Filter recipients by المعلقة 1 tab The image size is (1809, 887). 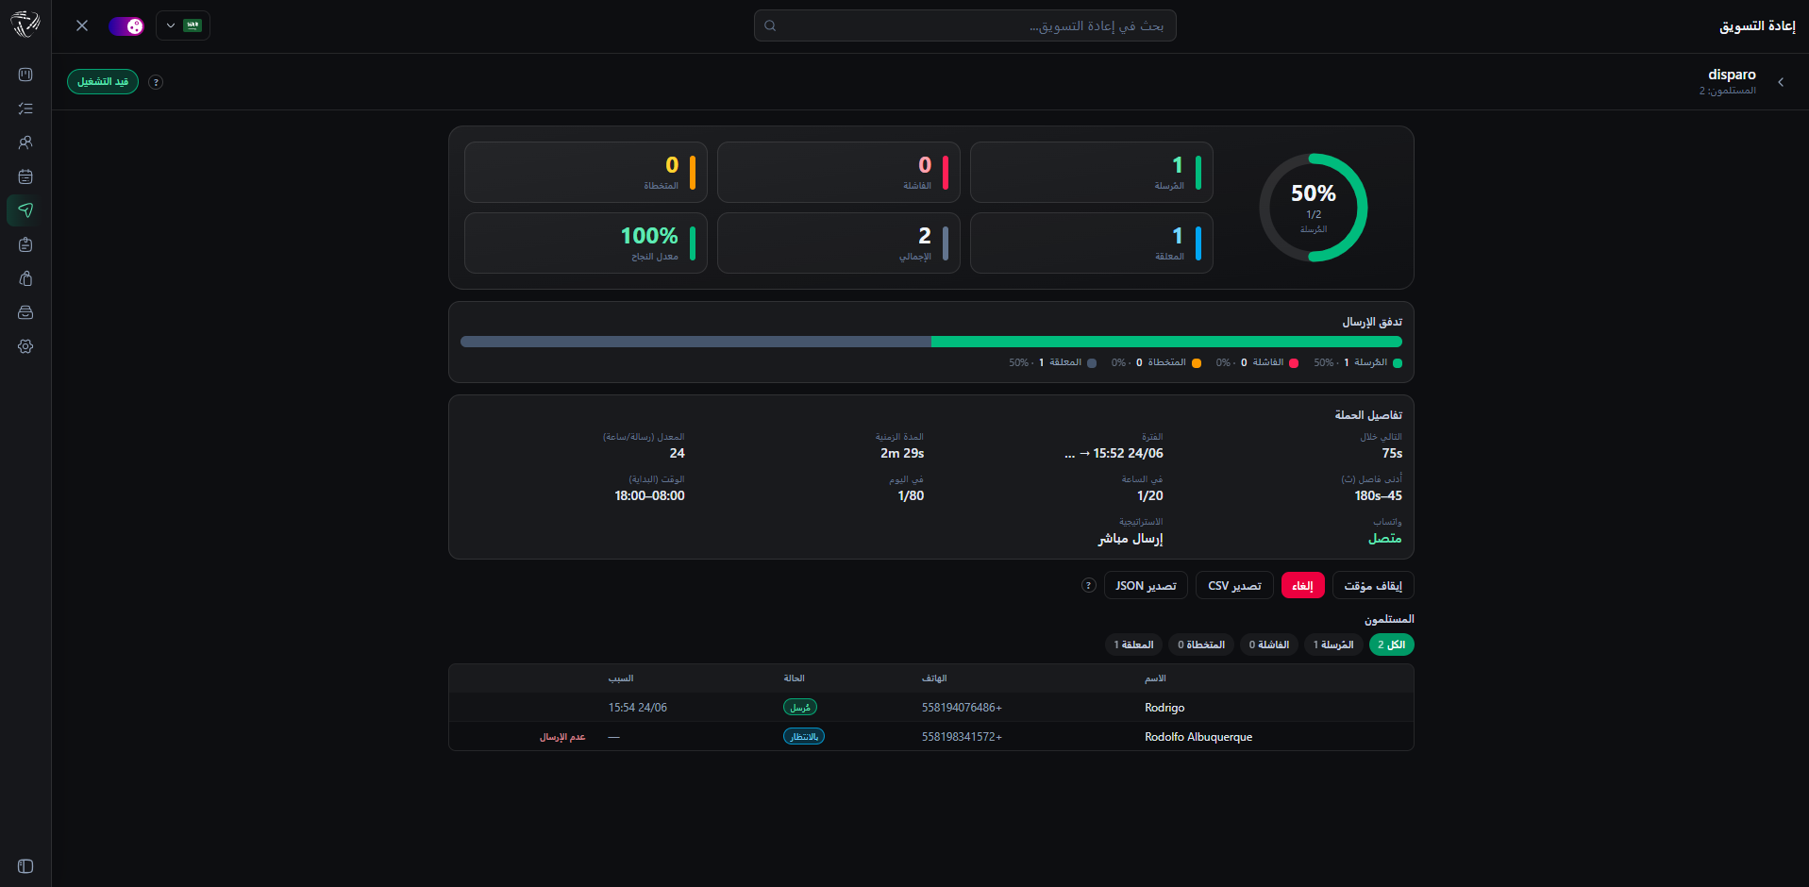(1133, 644)
